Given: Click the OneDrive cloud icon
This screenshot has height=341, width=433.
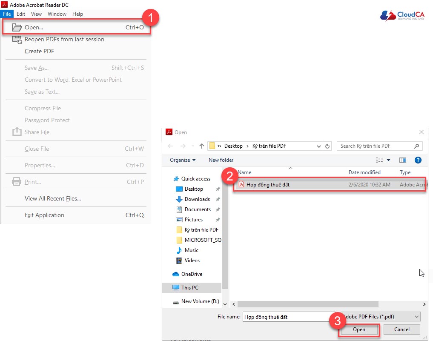Looking at the screenshot, I should pyautogui.click(x=176, y=274).
